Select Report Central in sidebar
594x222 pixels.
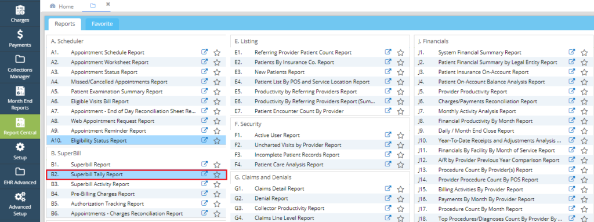(20, 126)
